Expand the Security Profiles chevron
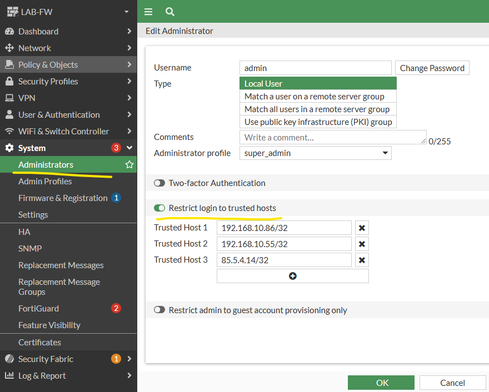Screen dimensions: 489x392 tap(129, 81)
